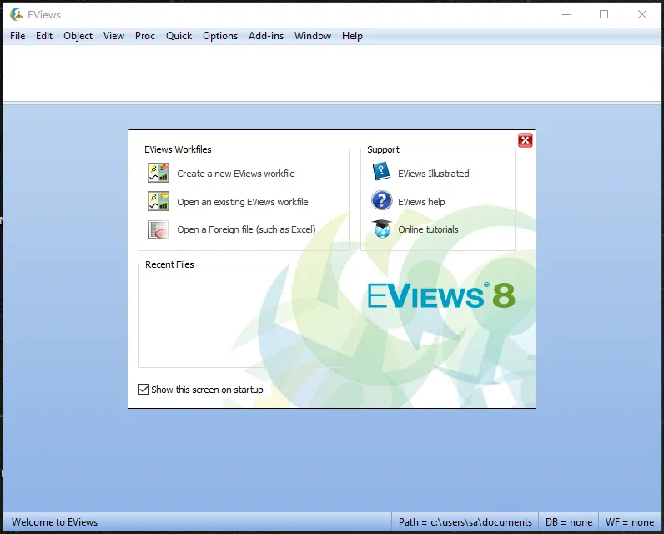Open the Options menu
This screenshot has width=664, height=534.
pos(220,36)
